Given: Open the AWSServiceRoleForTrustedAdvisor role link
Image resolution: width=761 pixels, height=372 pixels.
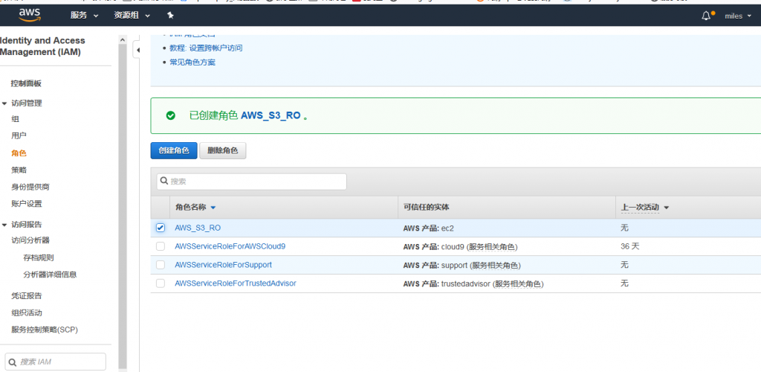Looking at the screenshot, I should [236, 283].
